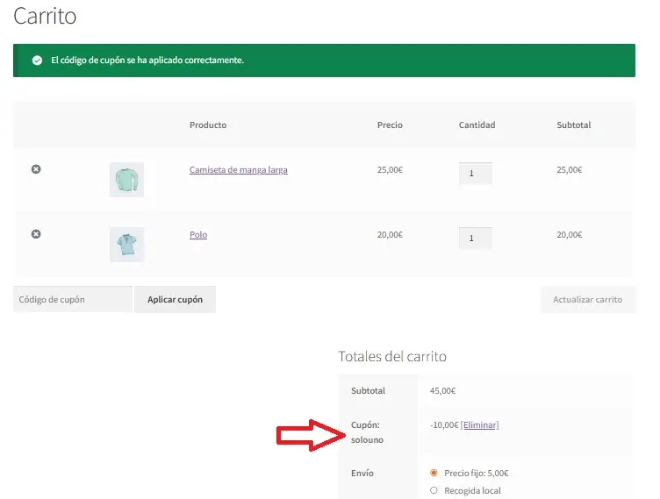Open the Camiseta de manga larga thumbnail
The width and height of the screenshot is (660, 499).
[126, 179]
